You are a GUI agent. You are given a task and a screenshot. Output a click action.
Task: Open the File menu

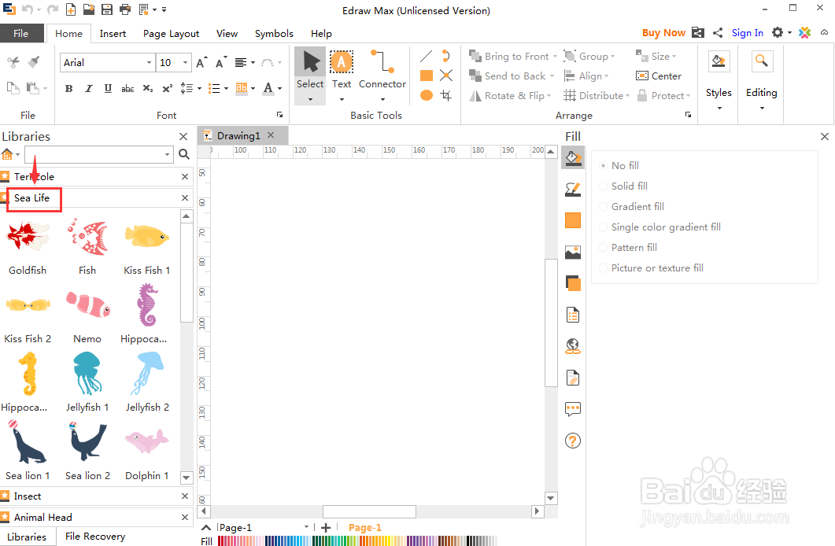pyautogui.click(x=21, y=33)
